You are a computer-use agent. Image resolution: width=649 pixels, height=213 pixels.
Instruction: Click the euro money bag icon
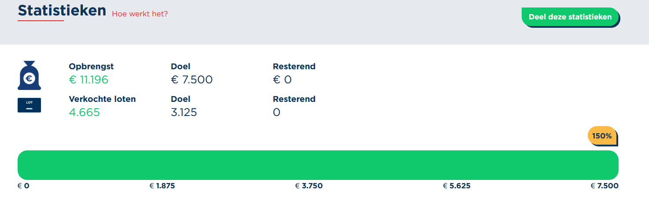pos(29,75)
